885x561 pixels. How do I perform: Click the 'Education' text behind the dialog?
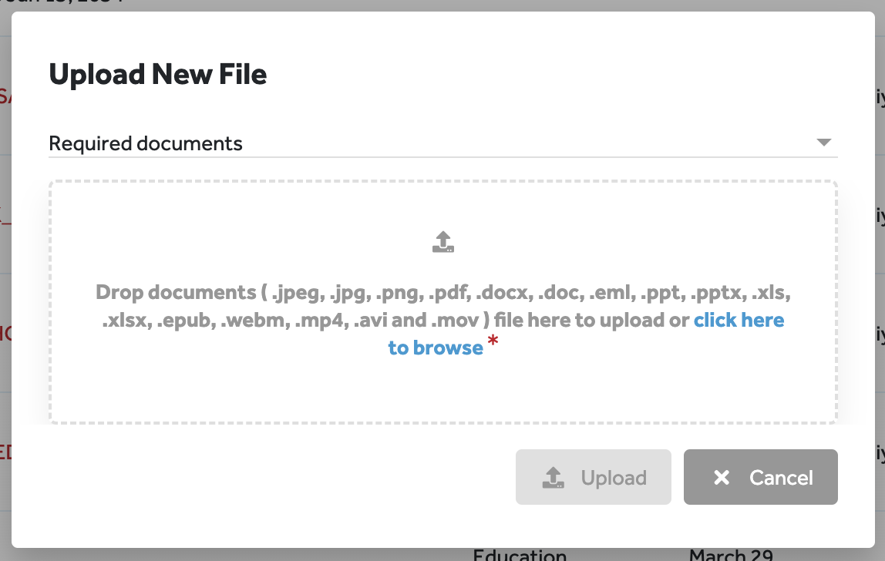point(520,554)
